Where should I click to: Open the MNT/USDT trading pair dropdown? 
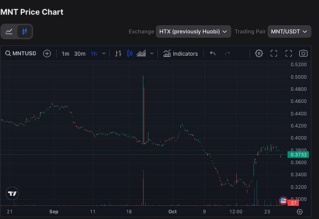pos(289,32)
